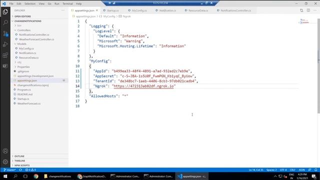Click the ngrok.io URL link in editor
320x180 pixels.
143,86
